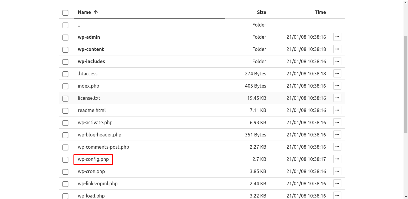Check the box beside wp-cron.php
408x199 pixels.
[x=65, y=172]
